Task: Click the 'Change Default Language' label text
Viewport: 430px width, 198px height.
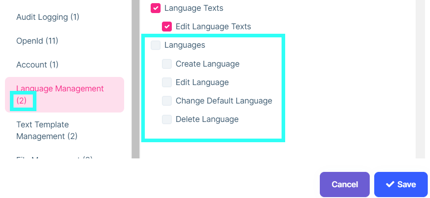Action: (224, 101)
